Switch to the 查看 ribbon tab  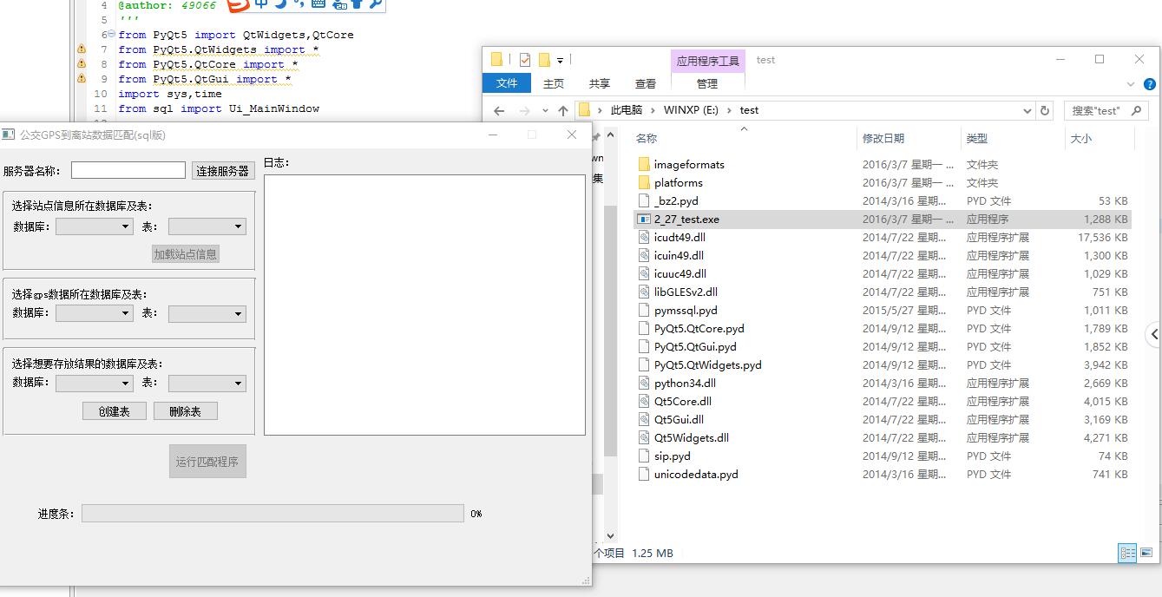click(x=646, y=83)
